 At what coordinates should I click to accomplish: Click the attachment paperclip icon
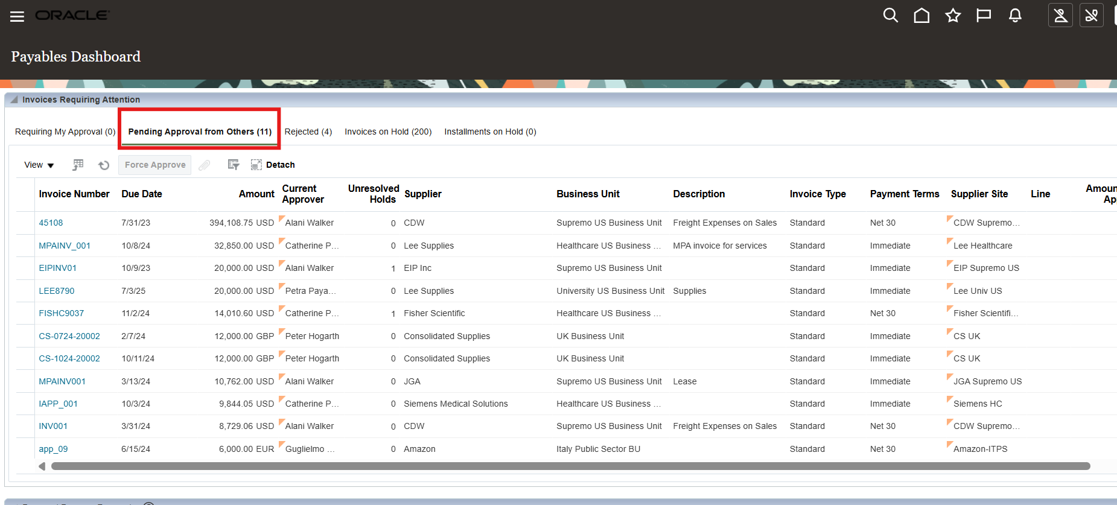coord(205,165)
